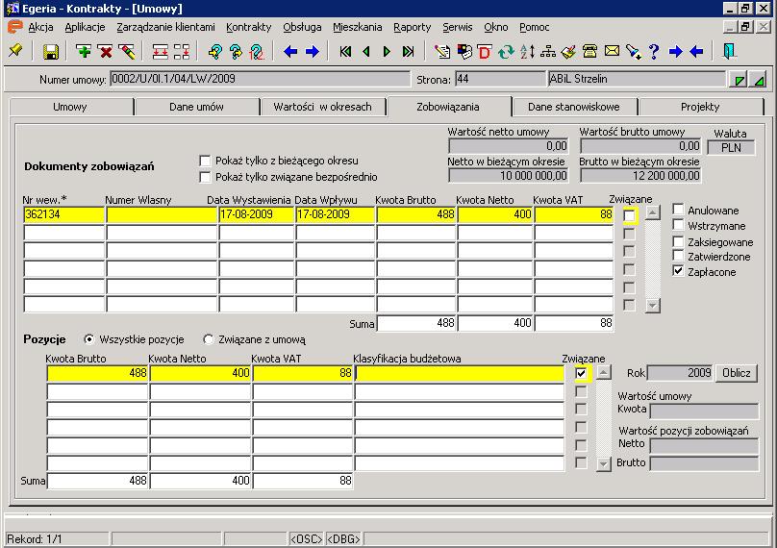Image resolution: width=777 pixels, height=548 pixels.
Task: Click the yellow Klasyfikacja budżetowa field
Action: pyautogui.click(x=460, y=373)
